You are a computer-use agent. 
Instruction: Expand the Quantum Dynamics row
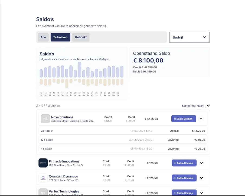(202, 178)
